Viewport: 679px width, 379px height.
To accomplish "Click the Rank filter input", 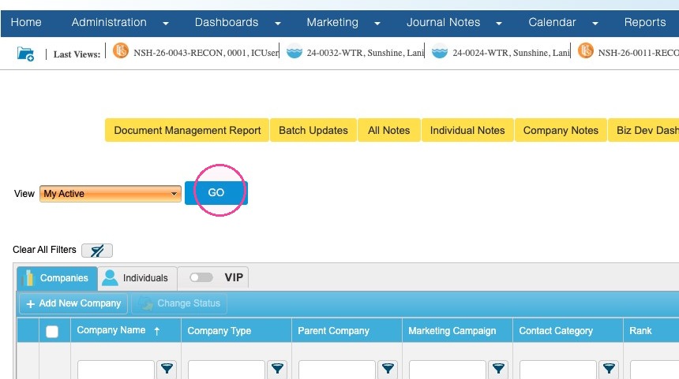I will tap(655, 370).
